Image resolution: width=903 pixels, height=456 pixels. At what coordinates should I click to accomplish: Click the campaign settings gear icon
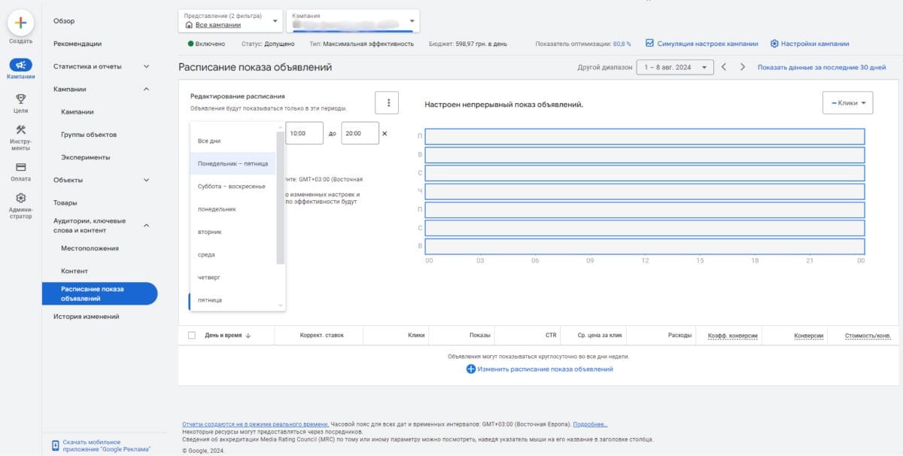pyautogui.click(x=774, y=44)
